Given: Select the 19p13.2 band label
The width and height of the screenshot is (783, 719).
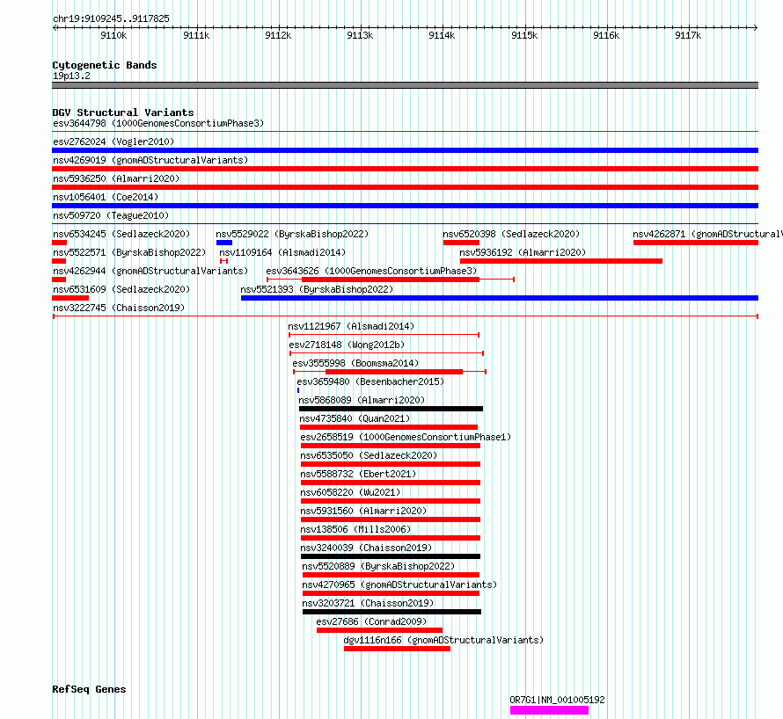Looking at the screenshot, I should pos(71,76).
